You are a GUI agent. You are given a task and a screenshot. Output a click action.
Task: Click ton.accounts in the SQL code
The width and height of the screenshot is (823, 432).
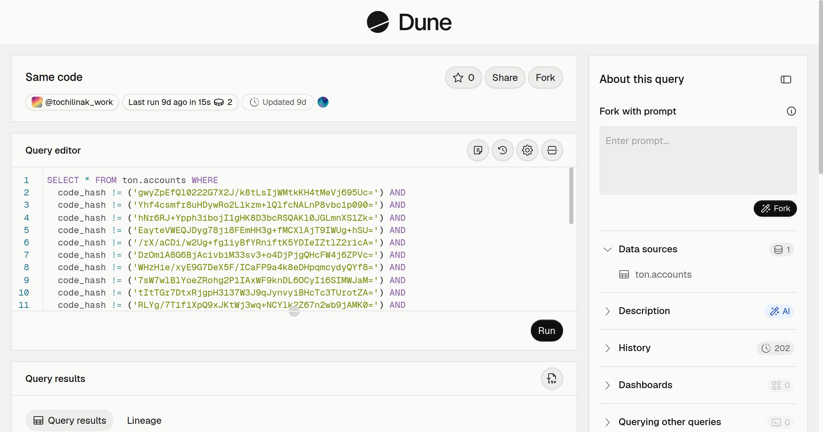(x=154, y=180)
